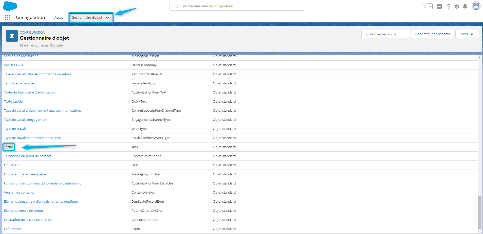Open the setup gear icon
The width and height of the screenshot is (483, 234).
point(457,7)
